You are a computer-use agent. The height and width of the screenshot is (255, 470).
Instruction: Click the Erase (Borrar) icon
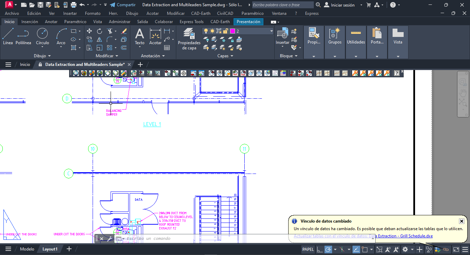click(124, 31)
